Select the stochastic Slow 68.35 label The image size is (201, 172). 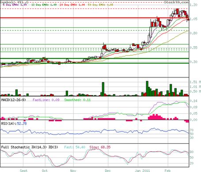pyautogui.click(x=100, y=147)
